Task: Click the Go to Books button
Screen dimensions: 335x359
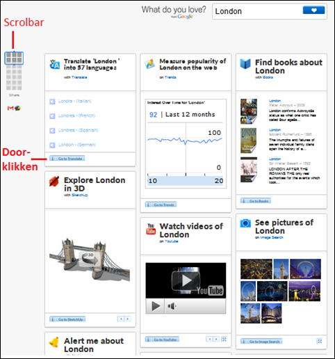Action: 256,201
